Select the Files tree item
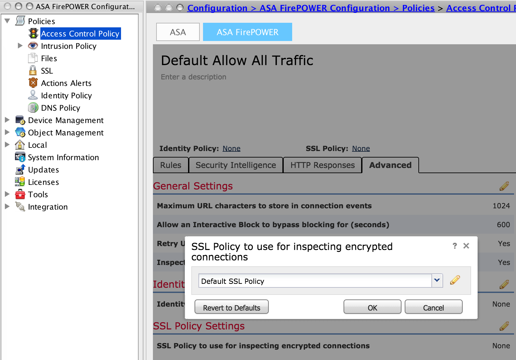The width and height of the screenshot is (516, 360). 49,58
